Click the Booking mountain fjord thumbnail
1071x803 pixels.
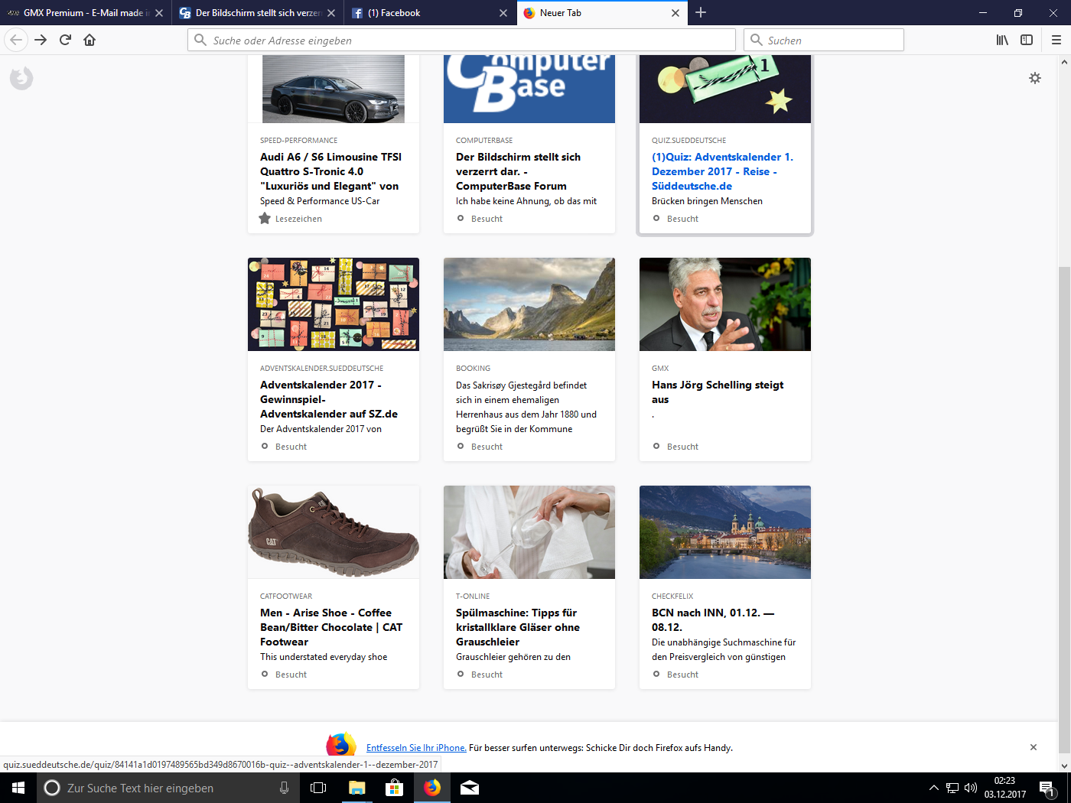click(x=529, y=304)
